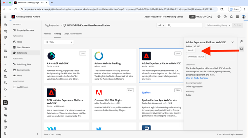Click the database icon at top of left rail
The image size is (248, 138).
tap(5, 25)
